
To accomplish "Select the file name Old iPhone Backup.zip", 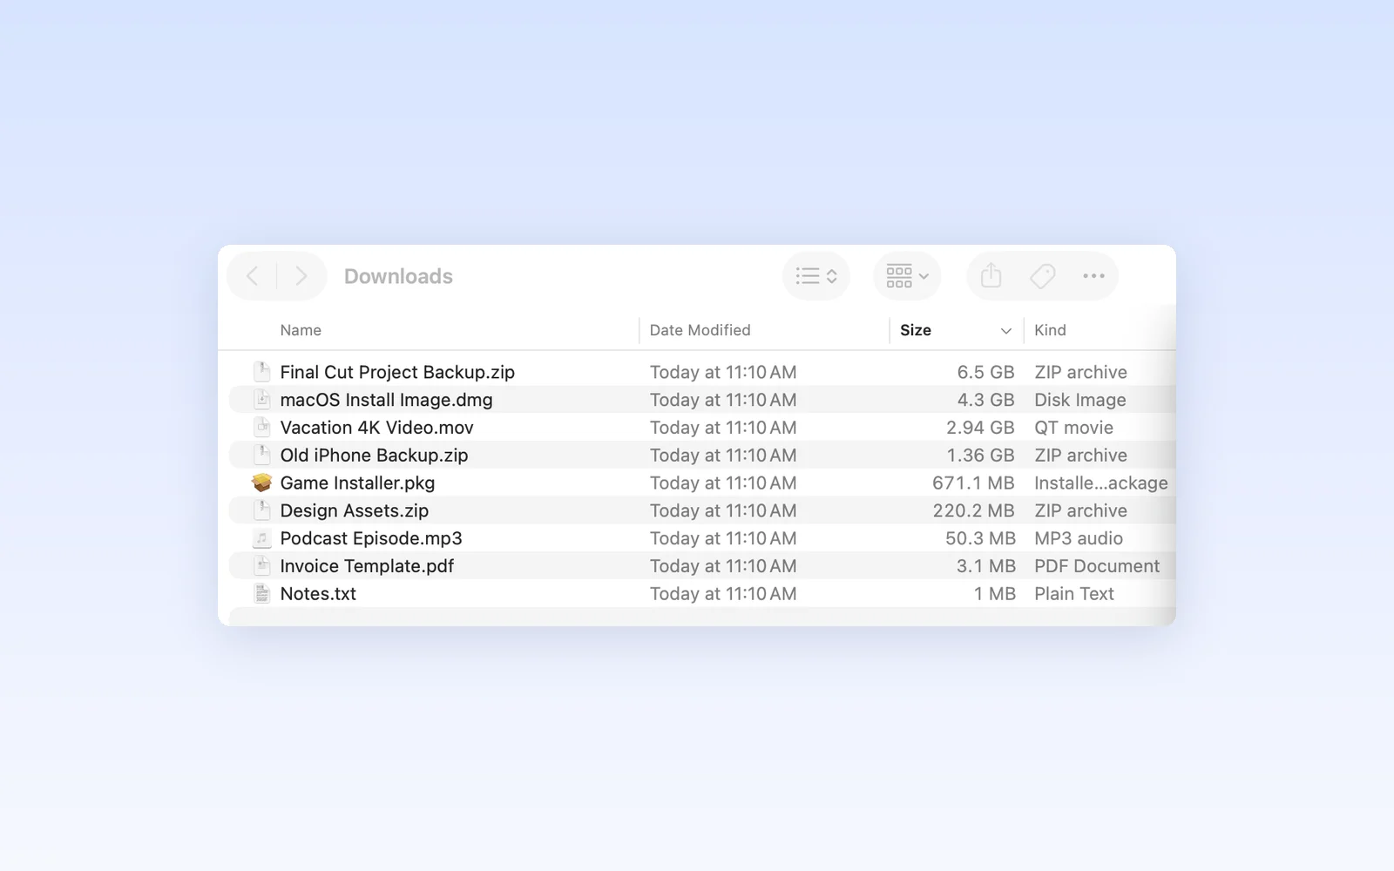I will (x=374, y=455).
